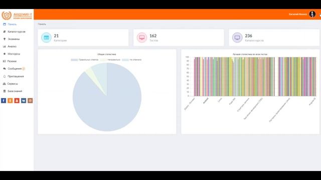Click the 100 value on y-axis
321x180 pixels.
click(187, 57)
